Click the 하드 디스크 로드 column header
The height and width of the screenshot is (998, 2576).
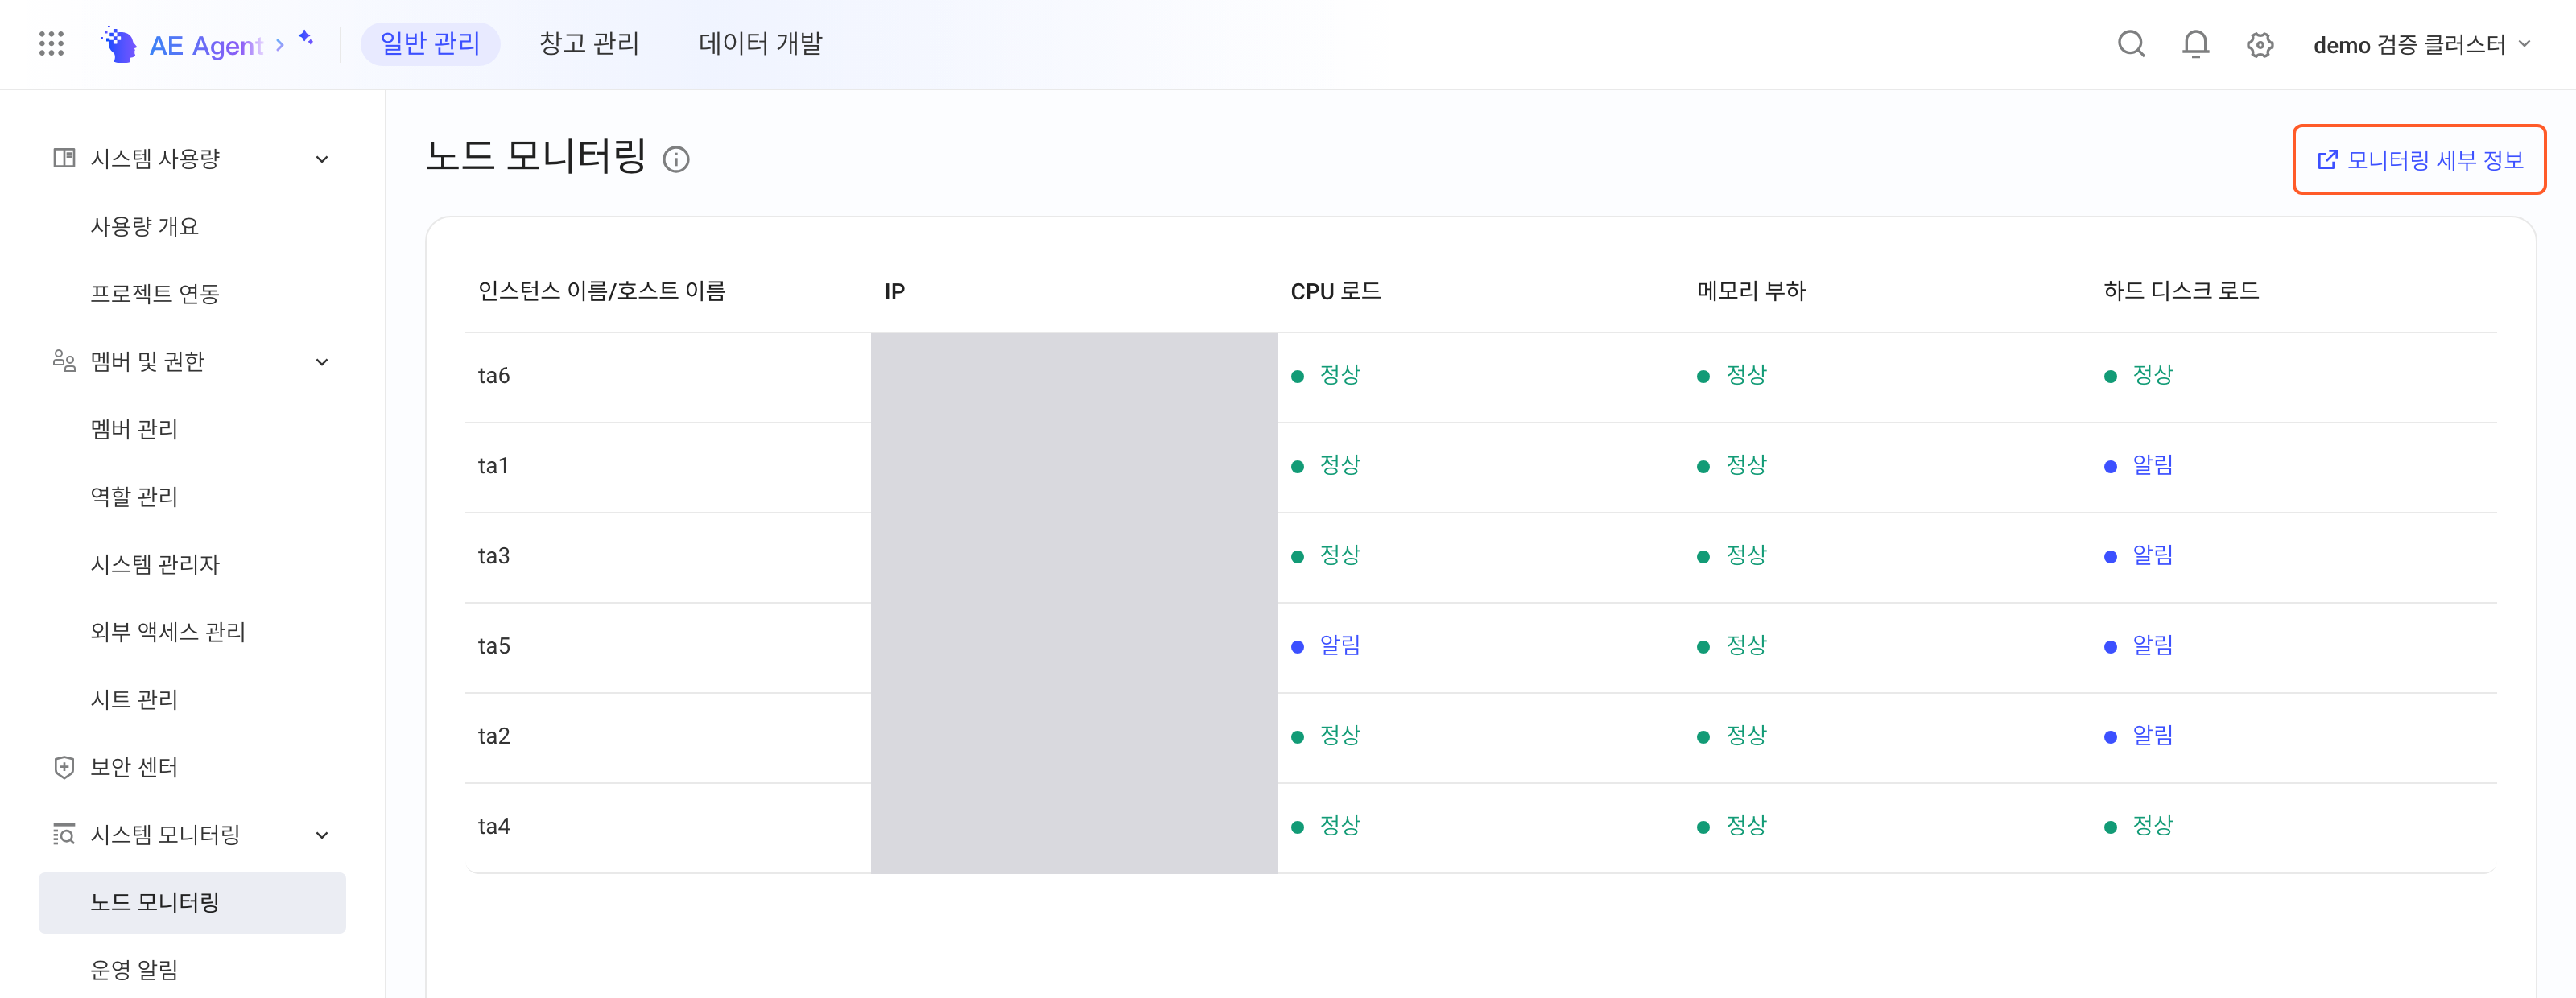(x=2181, y=291)
